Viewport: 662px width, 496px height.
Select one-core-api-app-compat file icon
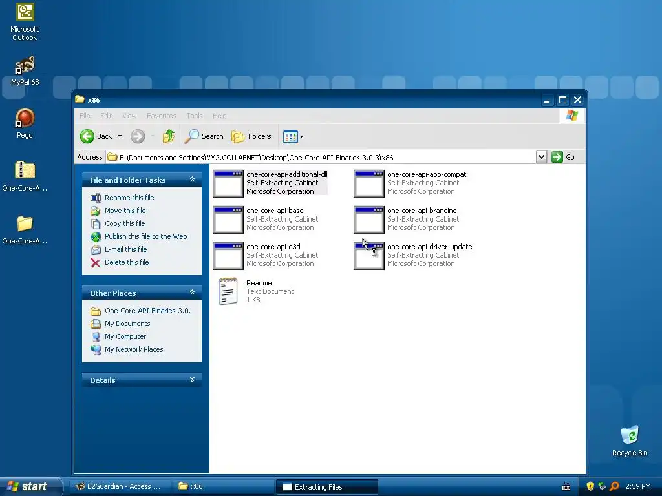click(369, 183)
